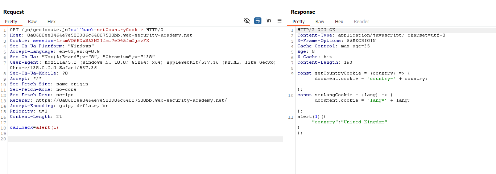This screenshot has height=174, width=496.
Task: Open the Request hamburger options menu
Action: pos(280,21)
